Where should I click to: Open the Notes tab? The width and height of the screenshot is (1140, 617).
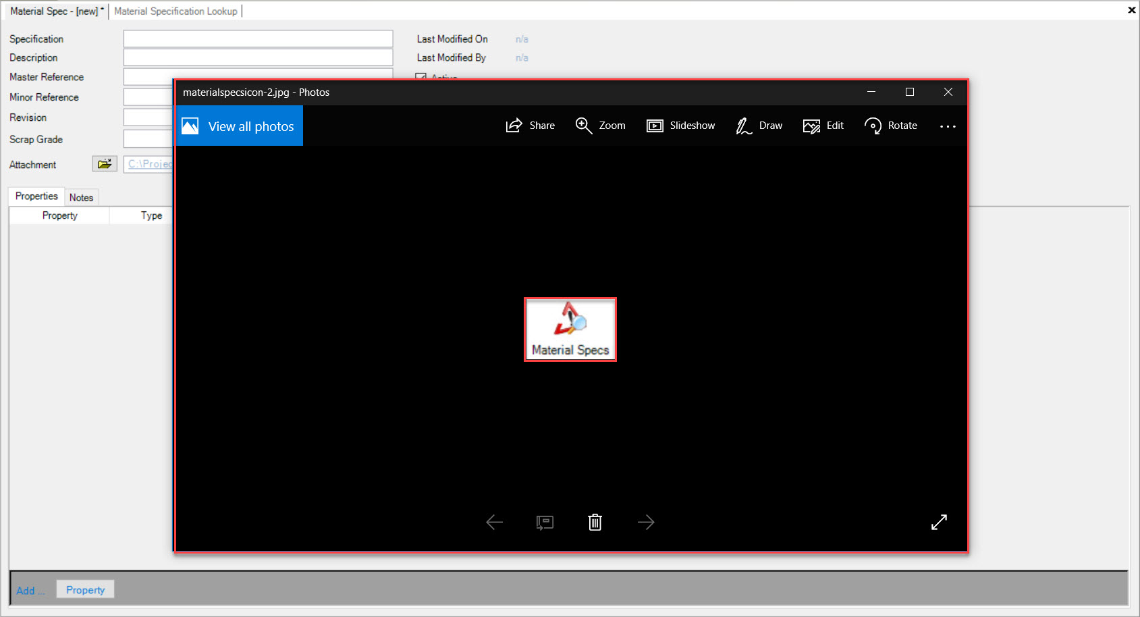[x=81, y=198]
